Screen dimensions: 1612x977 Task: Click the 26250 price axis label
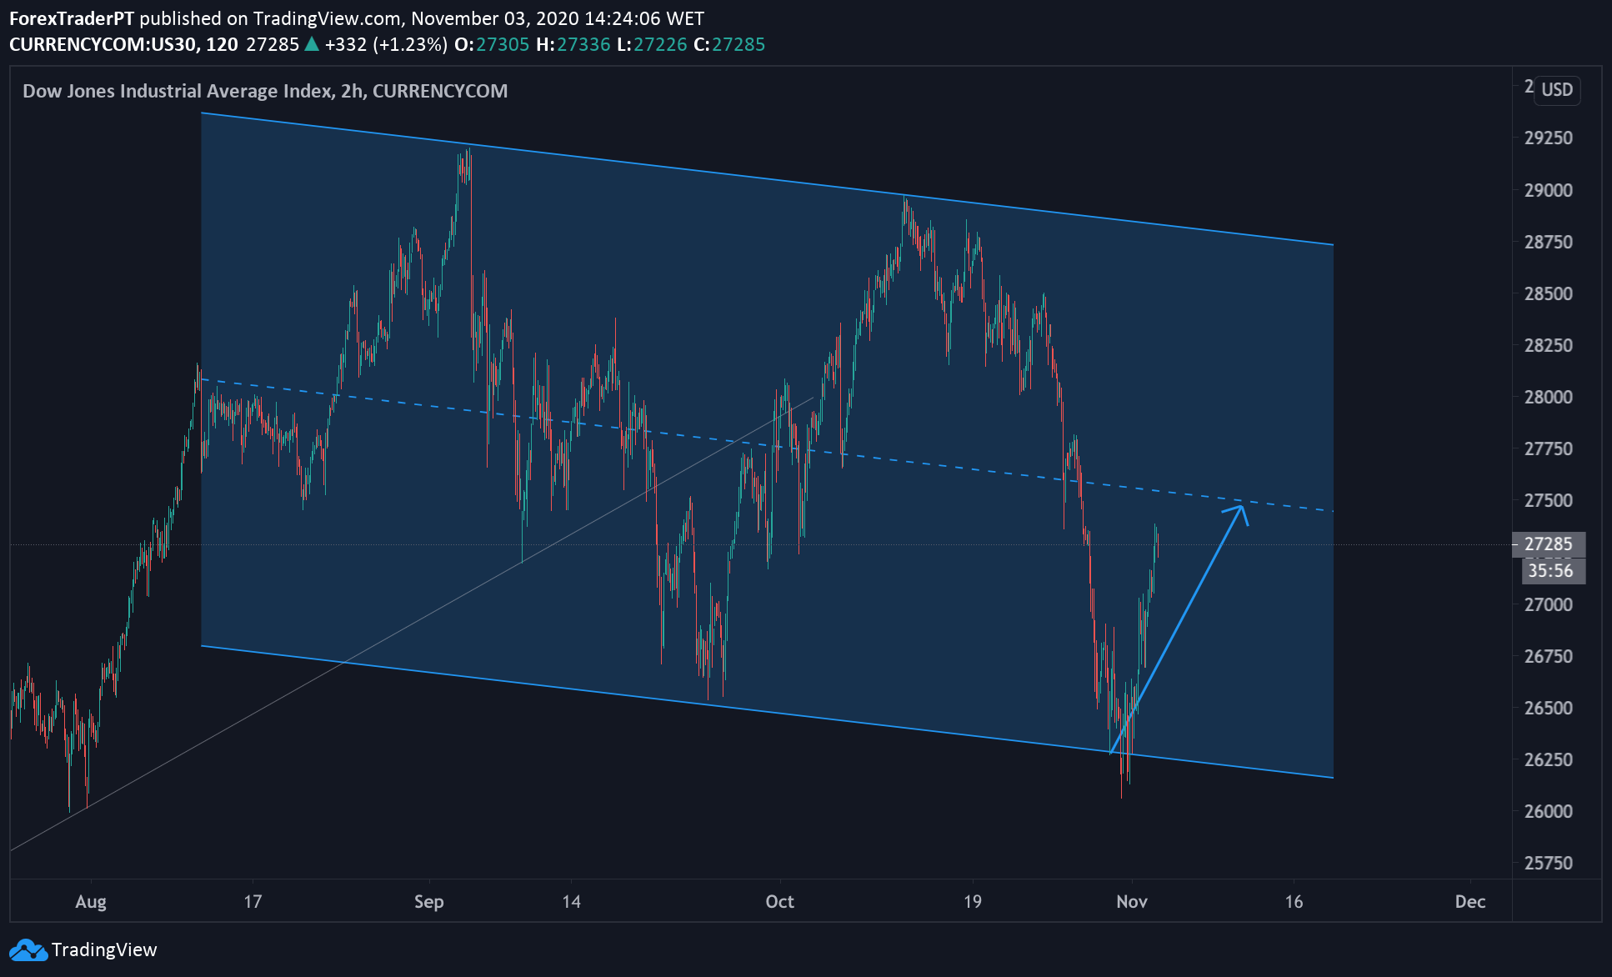[1548, 759]
